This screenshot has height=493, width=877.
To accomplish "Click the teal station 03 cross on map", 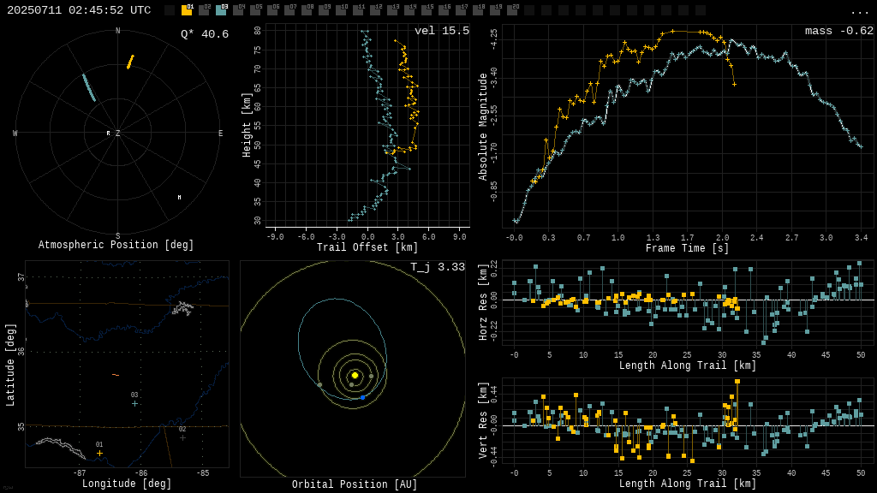I will click(134, 403).
